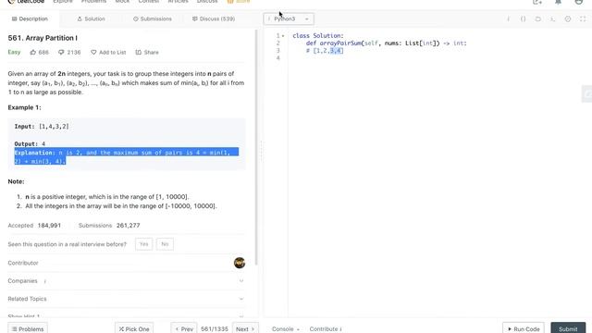Open the Console dropdown

[x=286, y=329]
